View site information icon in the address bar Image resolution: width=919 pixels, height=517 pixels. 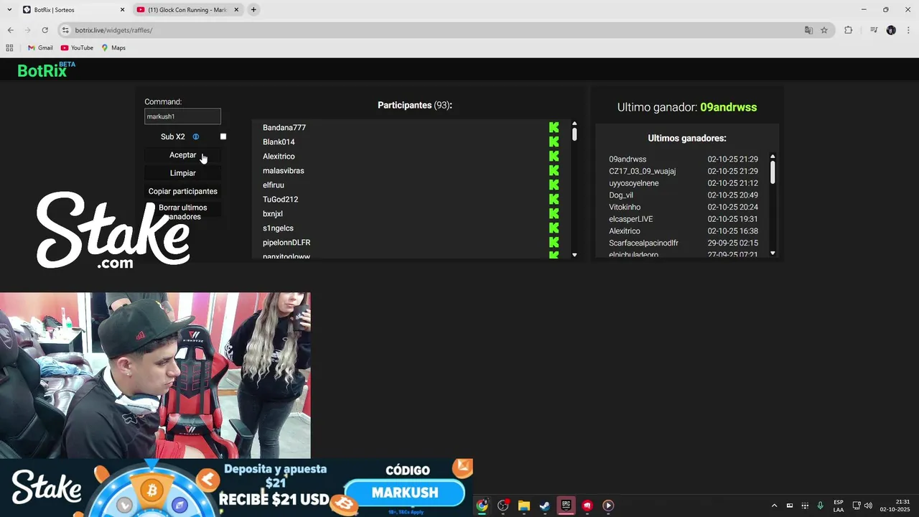click(65, 30)
